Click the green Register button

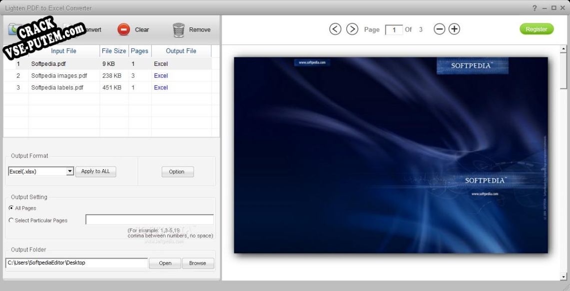(x=537, y=29)
